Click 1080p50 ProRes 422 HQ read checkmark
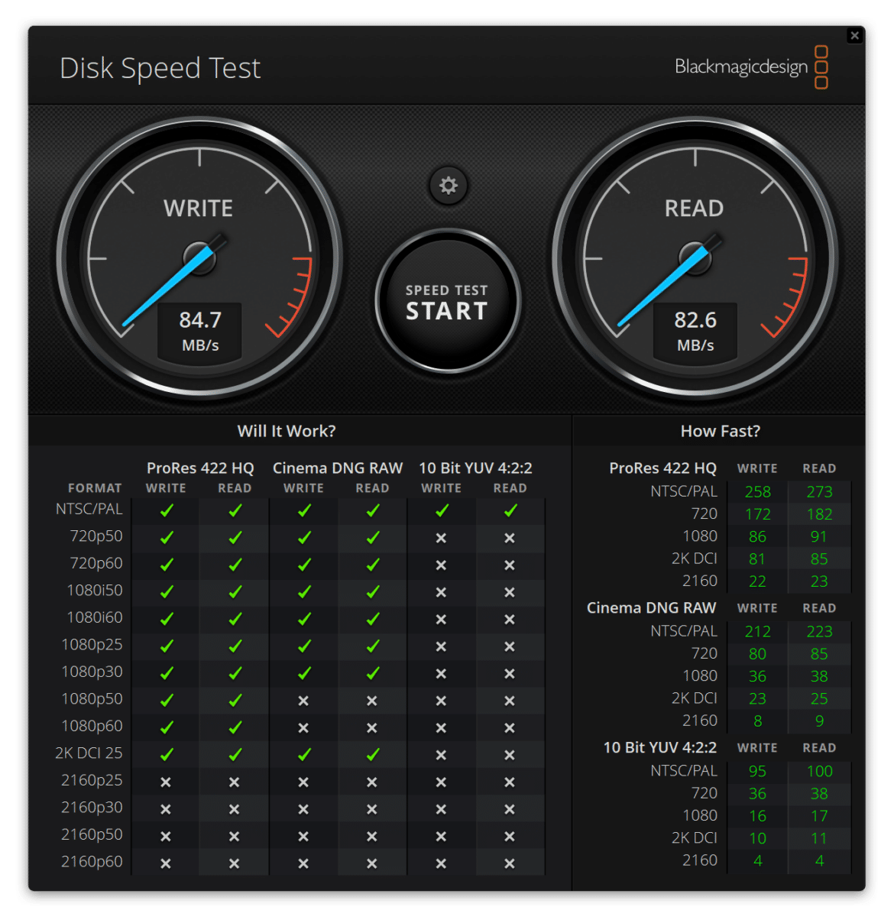Screen dimensions: 894x923 click(x=235, y=700)
